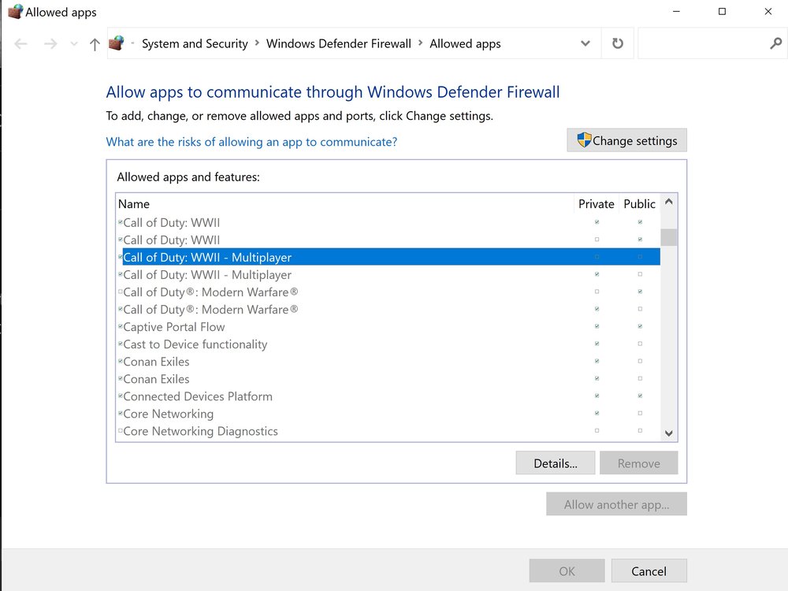Click the Cancel button
The image size is (788, 591).
point(649,571)
